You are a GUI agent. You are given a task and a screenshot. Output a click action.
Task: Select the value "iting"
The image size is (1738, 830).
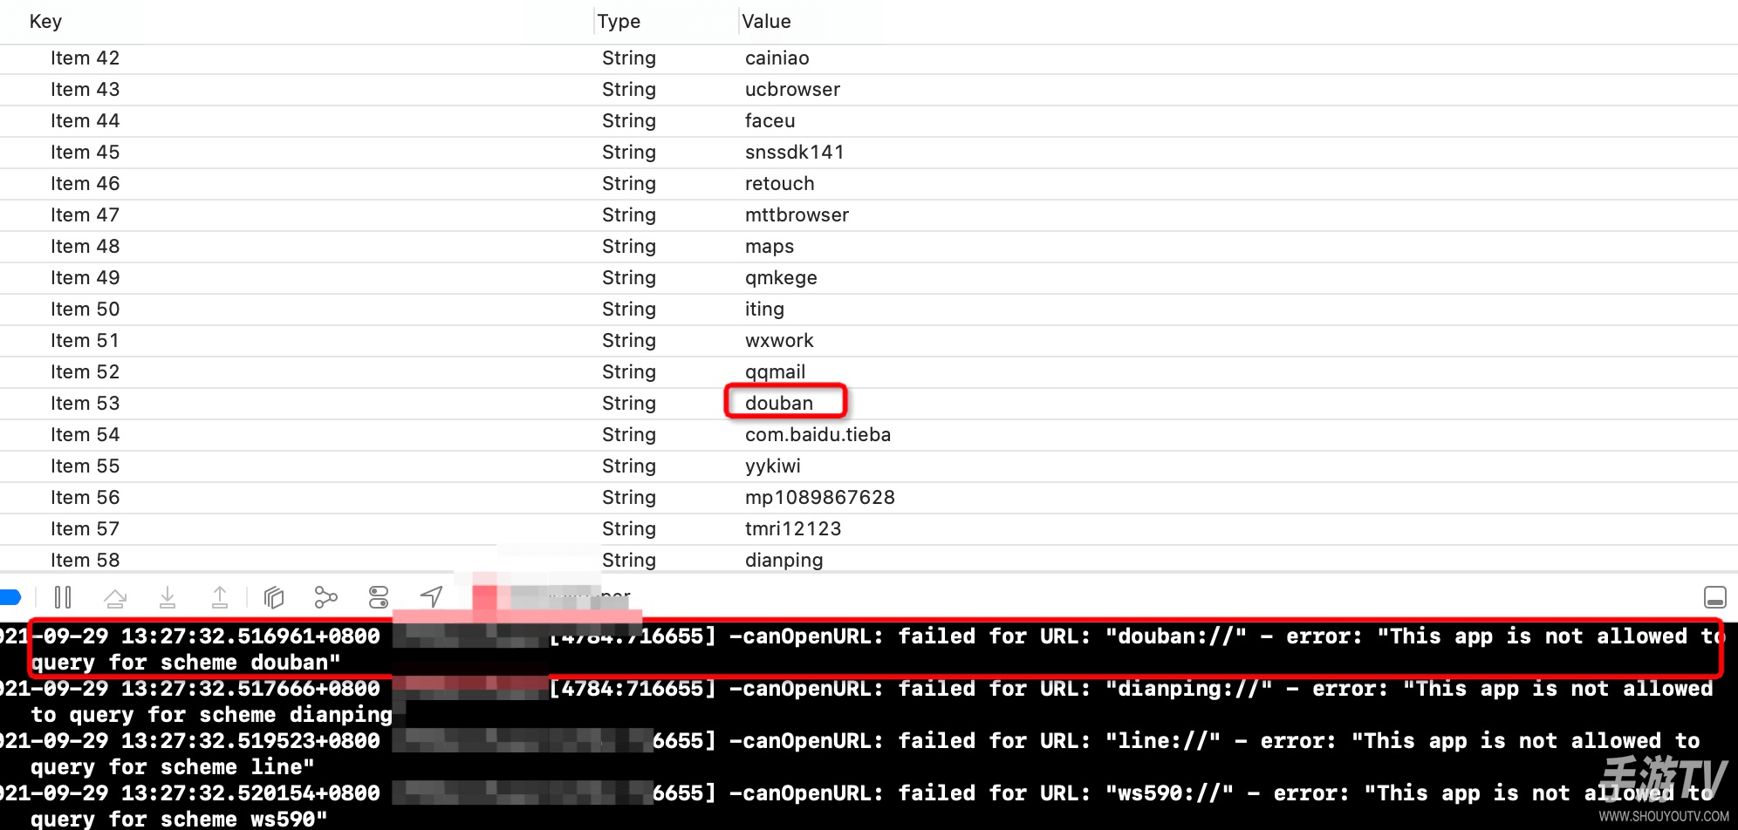764,310
